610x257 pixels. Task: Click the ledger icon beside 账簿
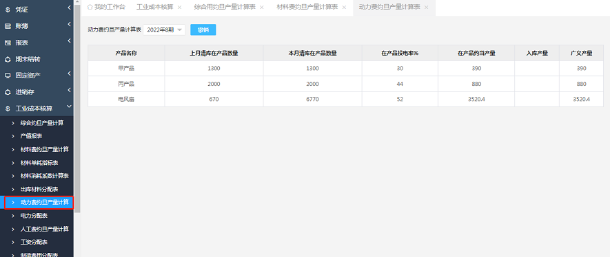pyautogui.click(x=8, y=26)
